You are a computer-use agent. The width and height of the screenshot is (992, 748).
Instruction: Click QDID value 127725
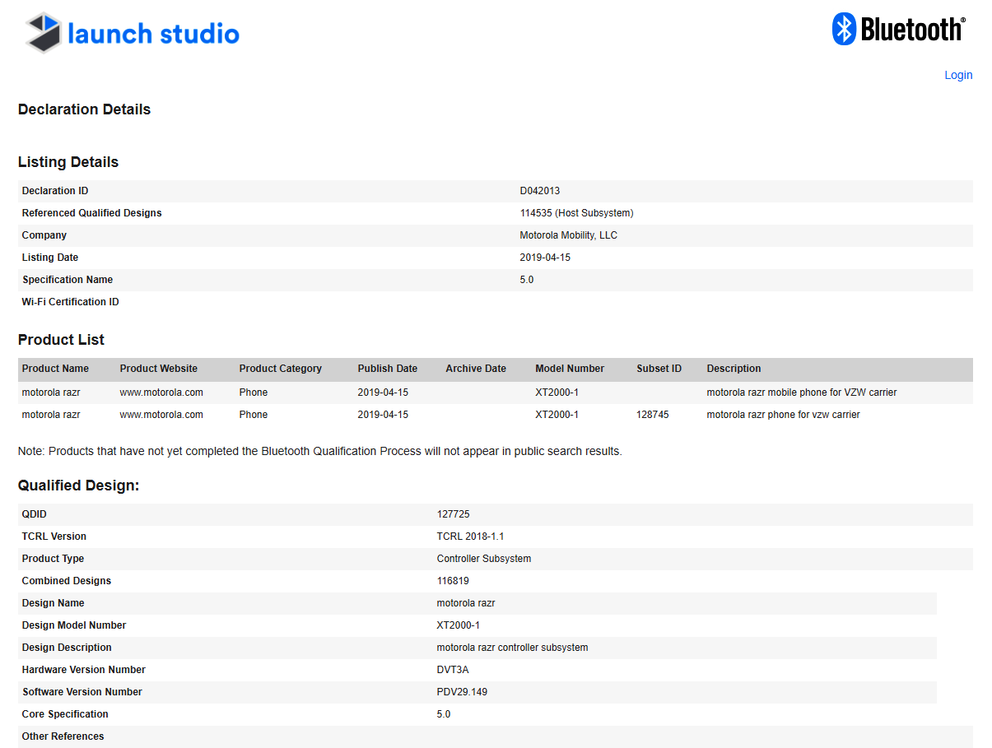(454, 514)
